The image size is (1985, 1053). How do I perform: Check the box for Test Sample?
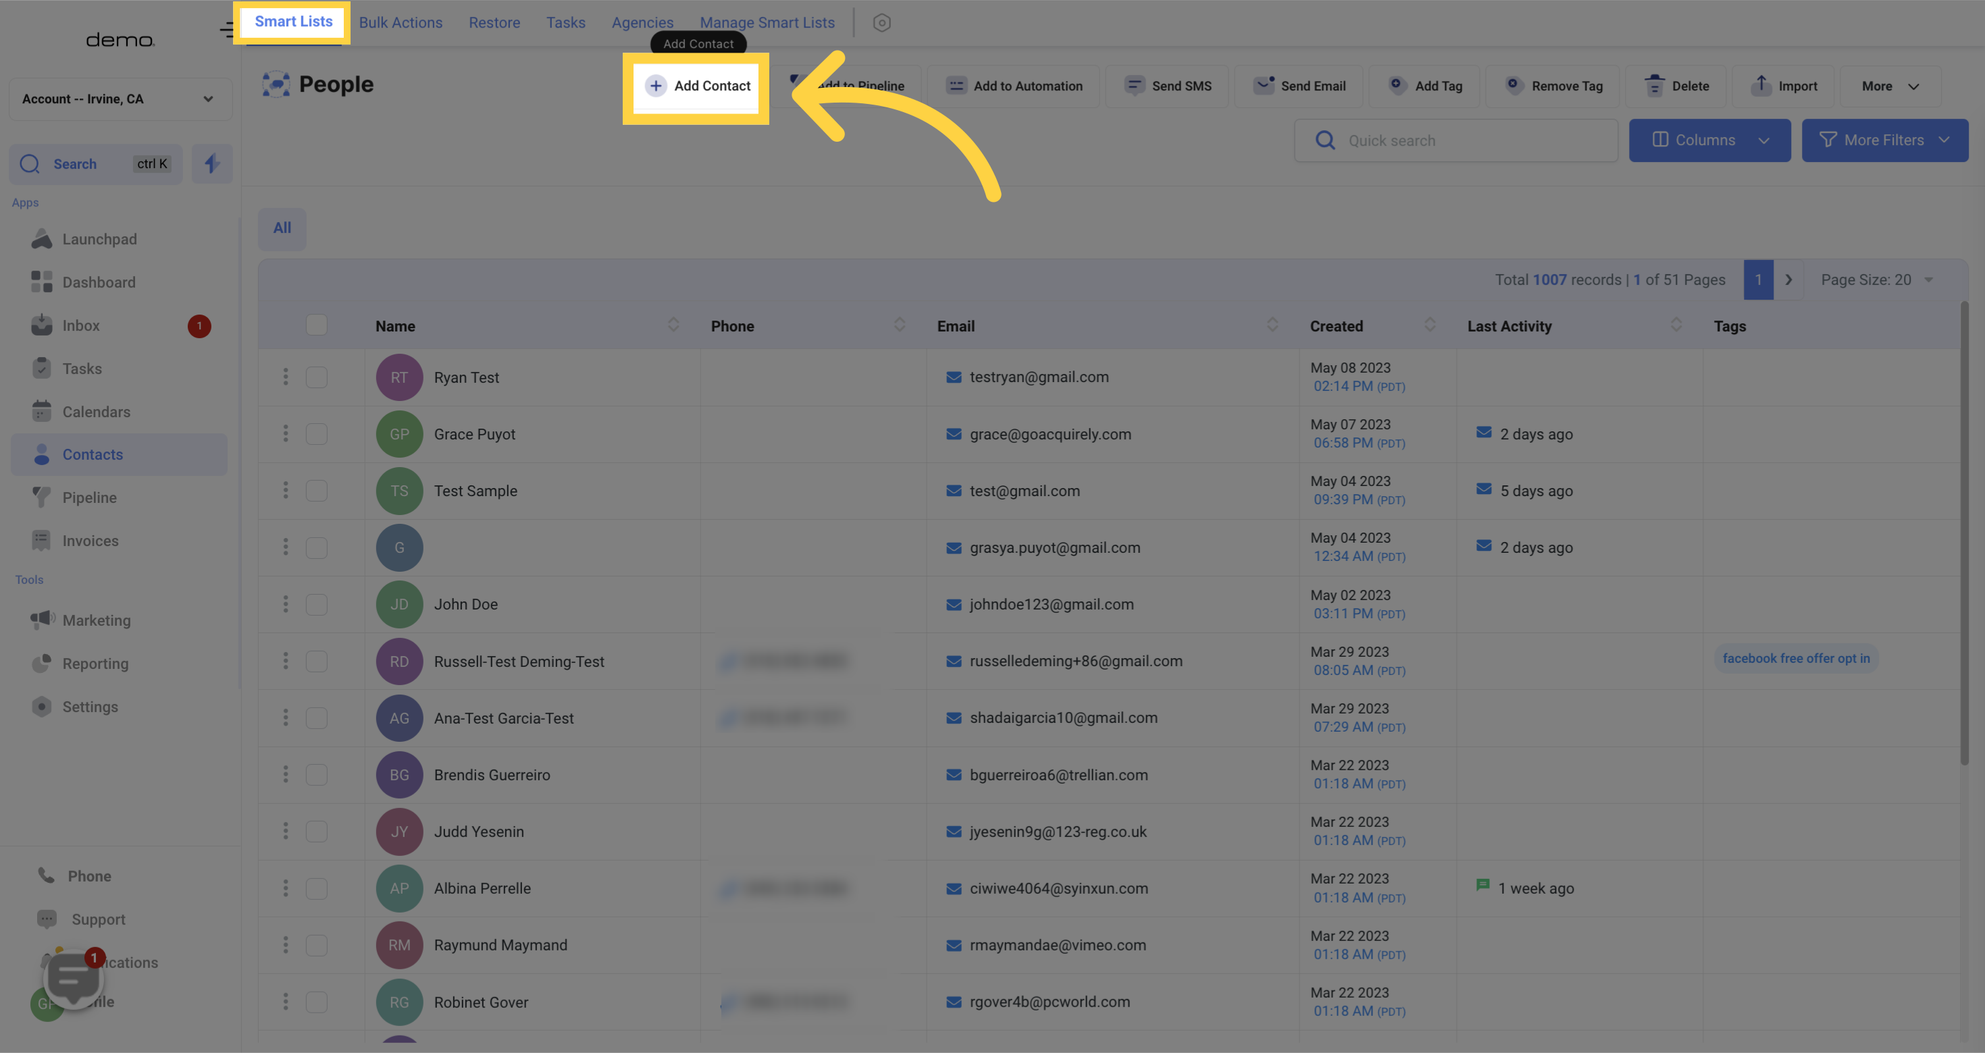pyautogui.click(x=317, y=491)
